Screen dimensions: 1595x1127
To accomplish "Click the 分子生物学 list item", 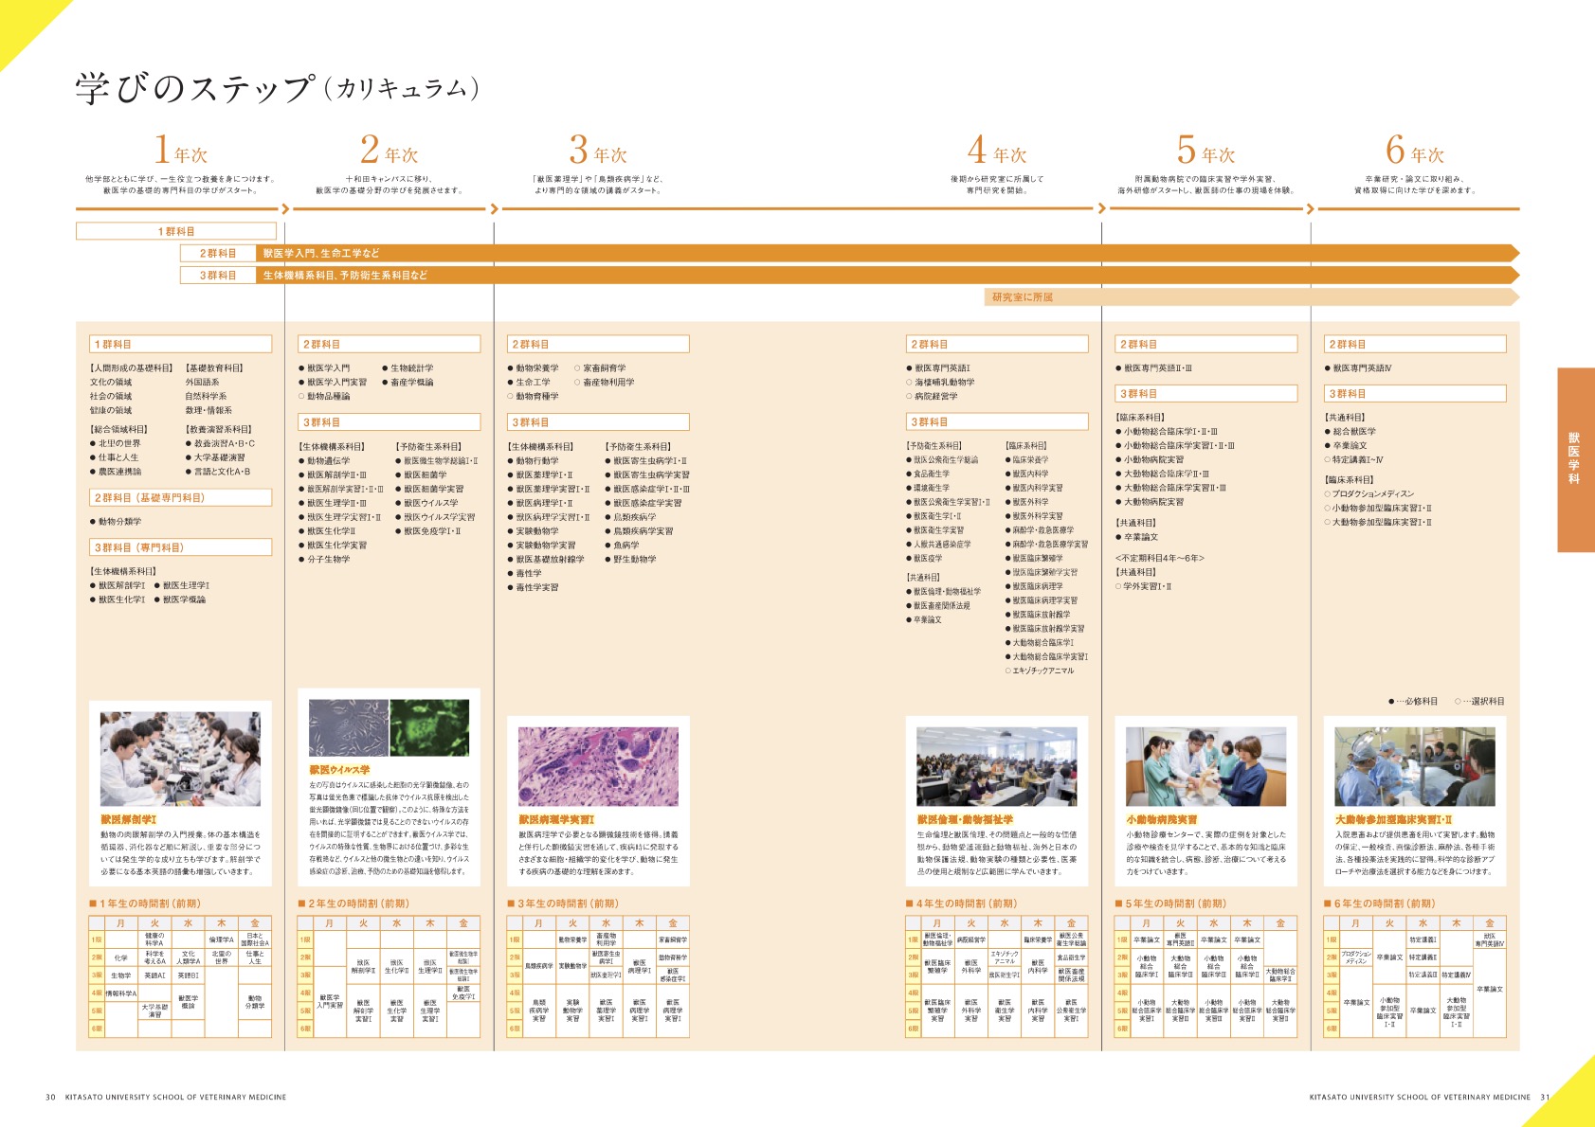I will coord(325,560).
